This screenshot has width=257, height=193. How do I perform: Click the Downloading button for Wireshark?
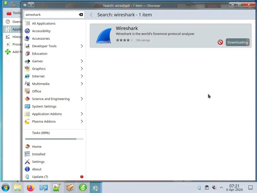[x=237, y=42]
